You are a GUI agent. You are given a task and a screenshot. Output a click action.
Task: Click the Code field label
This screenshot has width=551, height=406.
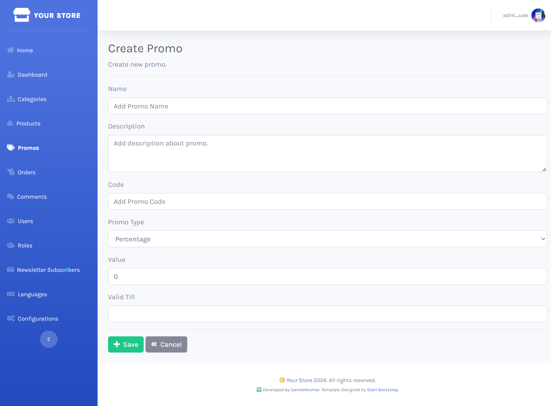click(x=116, y=185)
